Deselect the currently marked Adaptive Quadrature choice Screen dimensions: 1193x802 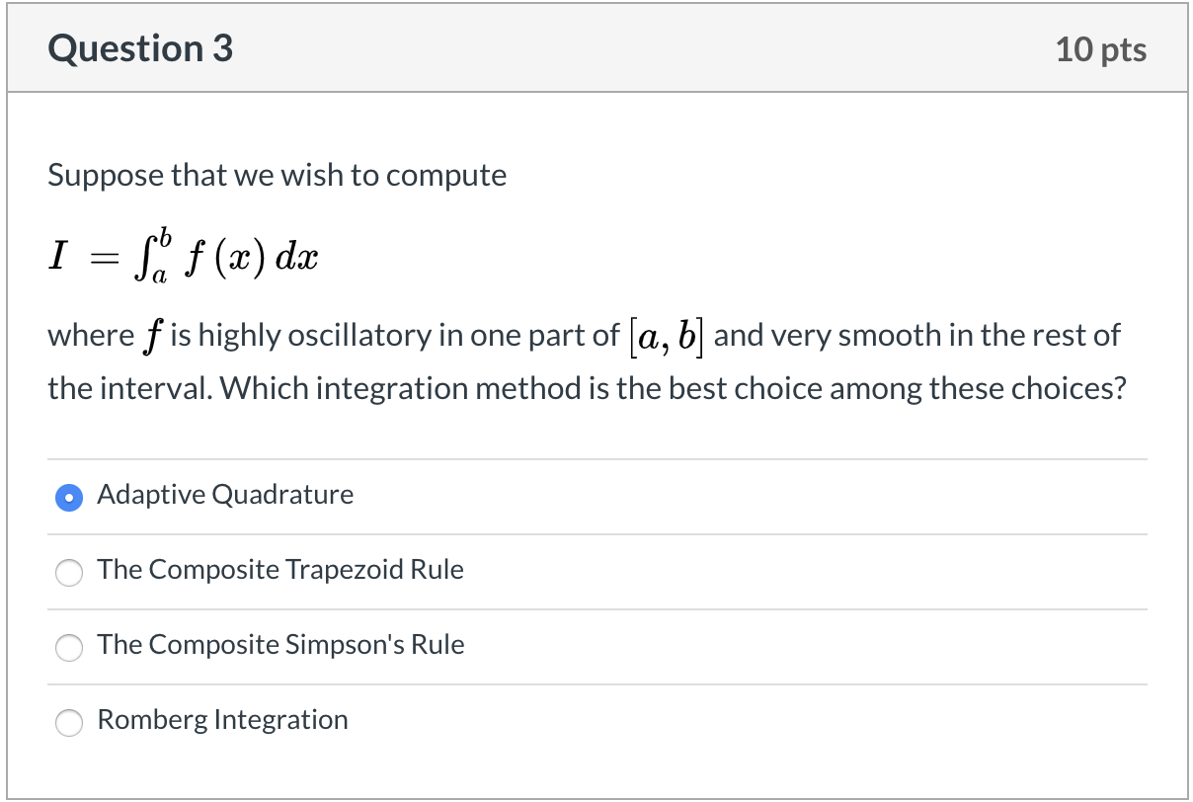coord(68,498)
